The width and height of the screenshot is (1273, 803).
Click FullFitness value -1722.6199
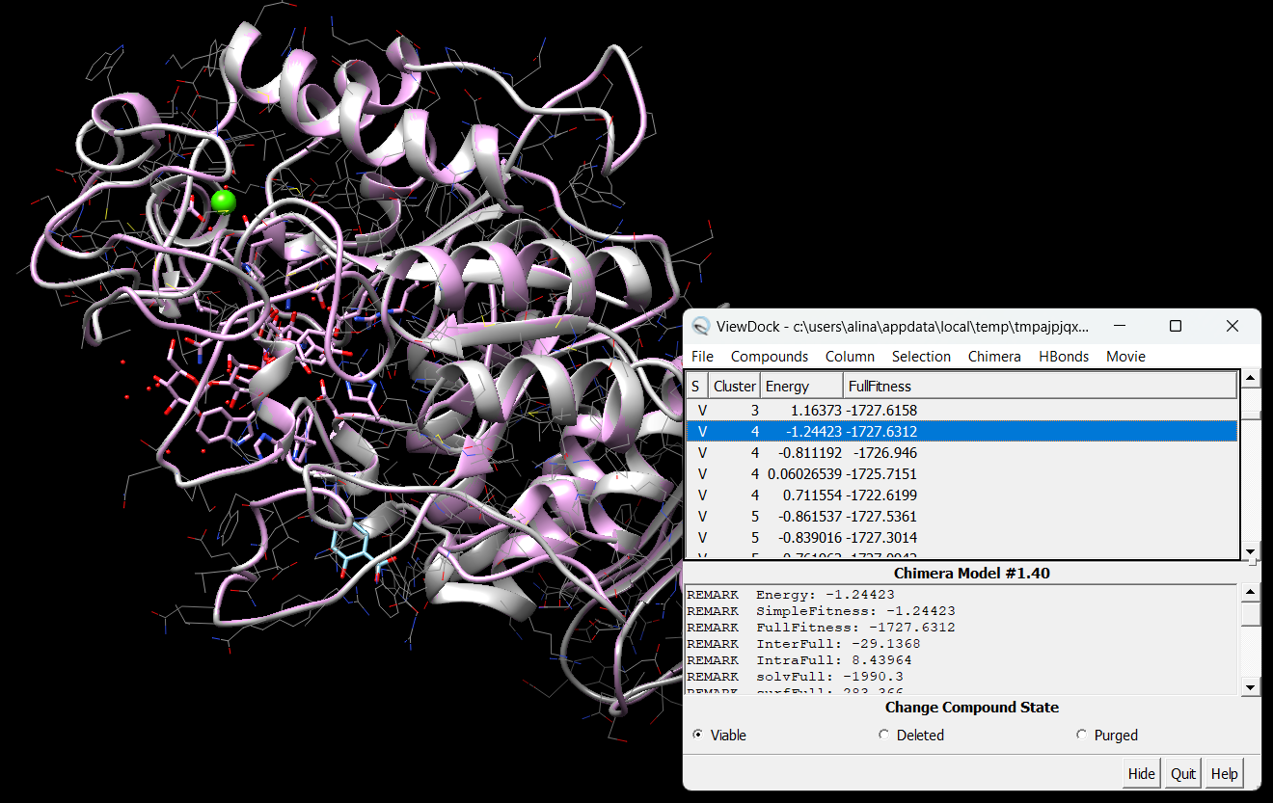pyautogui.click(x=881, y=495)
